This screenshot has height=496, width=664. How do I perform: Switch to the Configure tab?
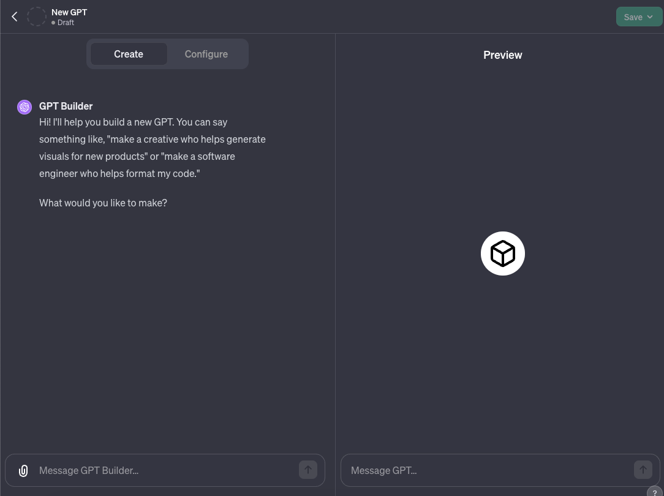tap(206, 54)
